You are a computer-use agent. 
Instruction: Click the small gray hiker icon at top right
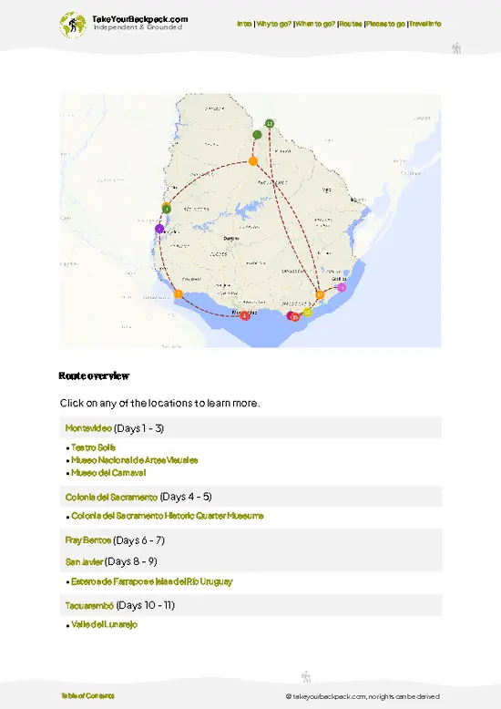457,48
